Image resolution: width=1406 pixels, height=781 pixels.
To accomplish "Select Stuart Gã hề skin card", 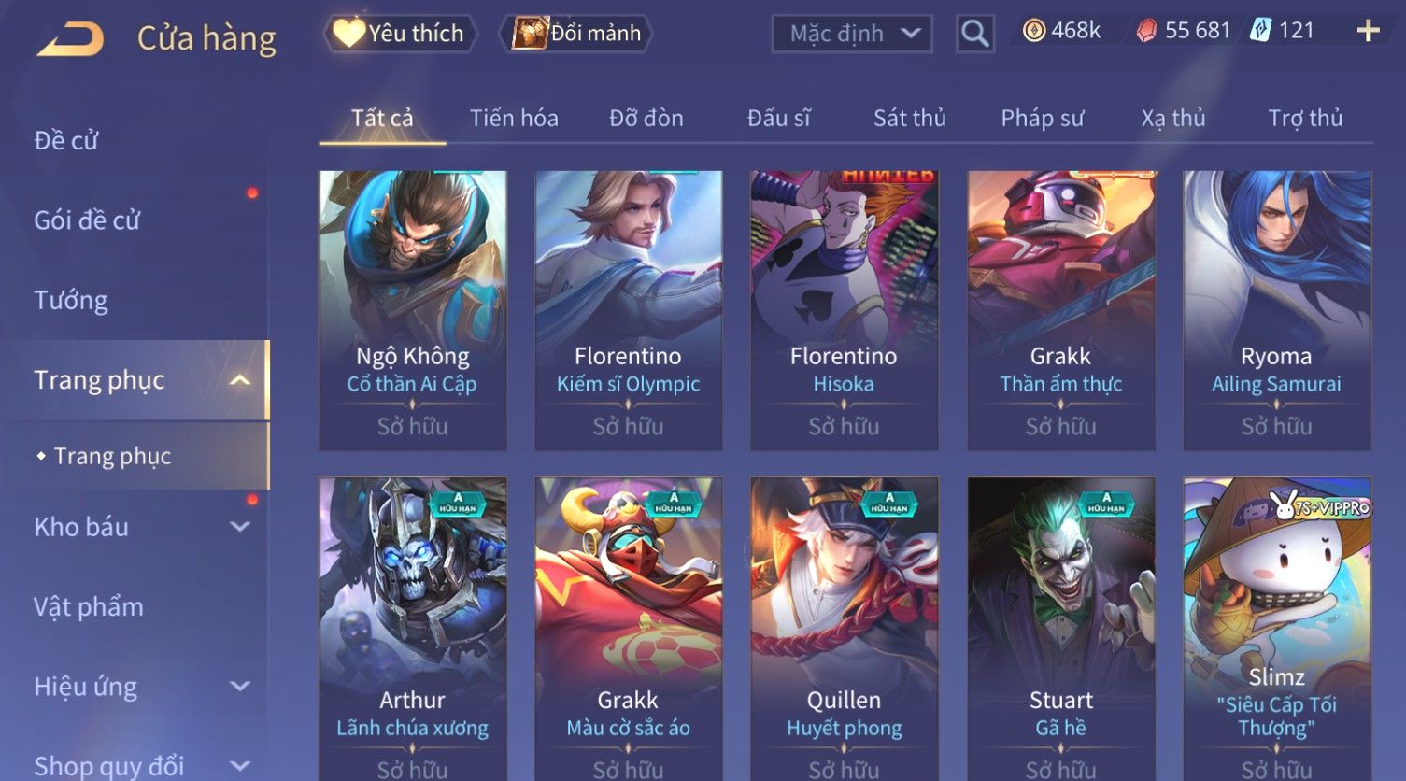I will click(1060, 629).
